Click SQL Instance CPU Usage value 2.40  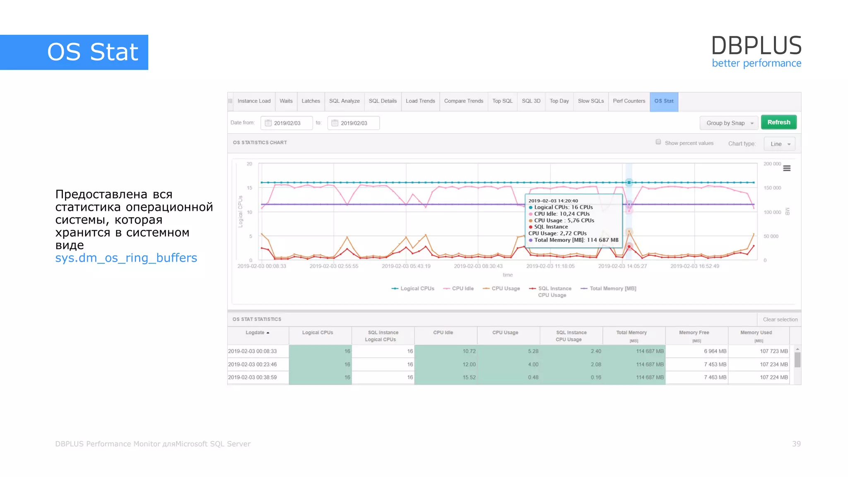(596, 352)
